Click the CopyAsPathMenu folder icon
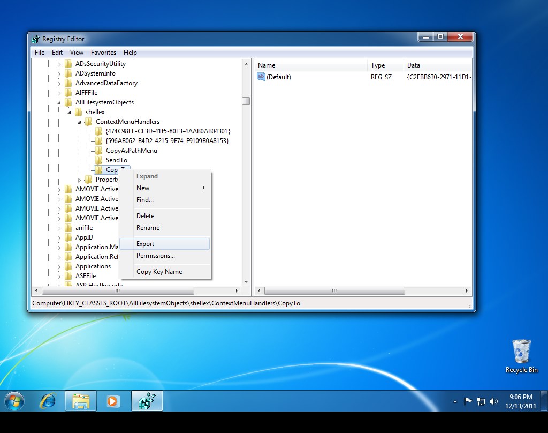The image size is (548, 433). (x=99, y=151)
